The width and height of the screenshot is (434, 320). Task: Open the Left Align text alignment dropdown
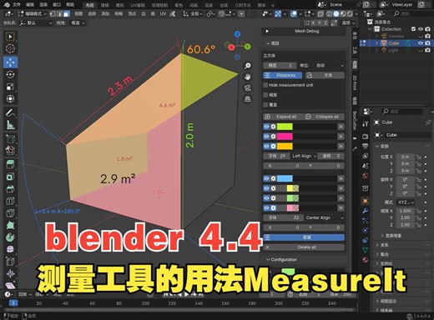click(304, 156)
